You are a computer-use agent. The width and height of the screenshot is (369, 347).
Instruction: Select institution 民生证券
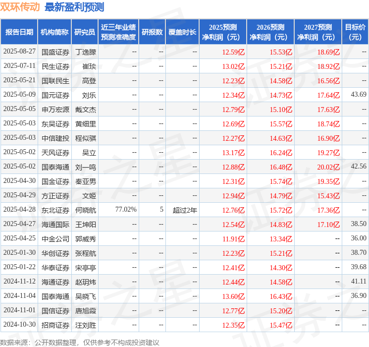click(55, 66)
